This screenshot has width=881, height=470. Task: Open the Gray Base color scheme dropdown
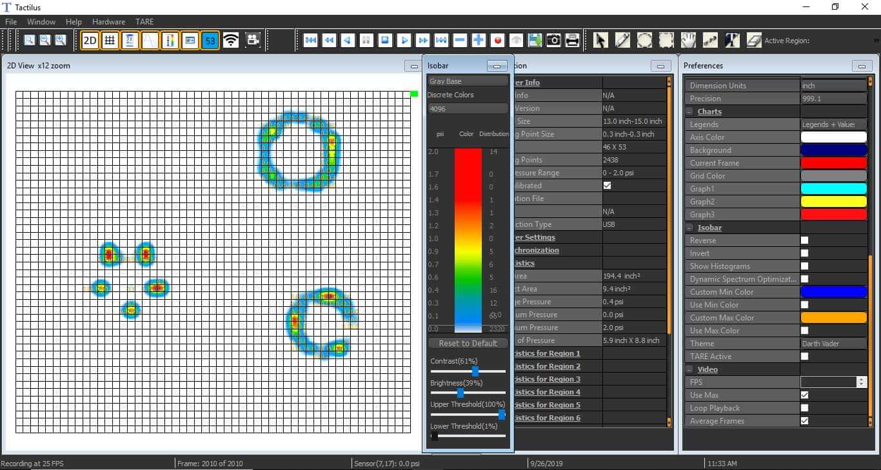[468, 81]
